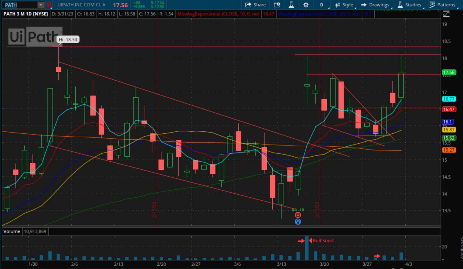The image size is (463, 269).
Task: Click the 3/17/23 vertical expiration marker
Action: [317, 209]
